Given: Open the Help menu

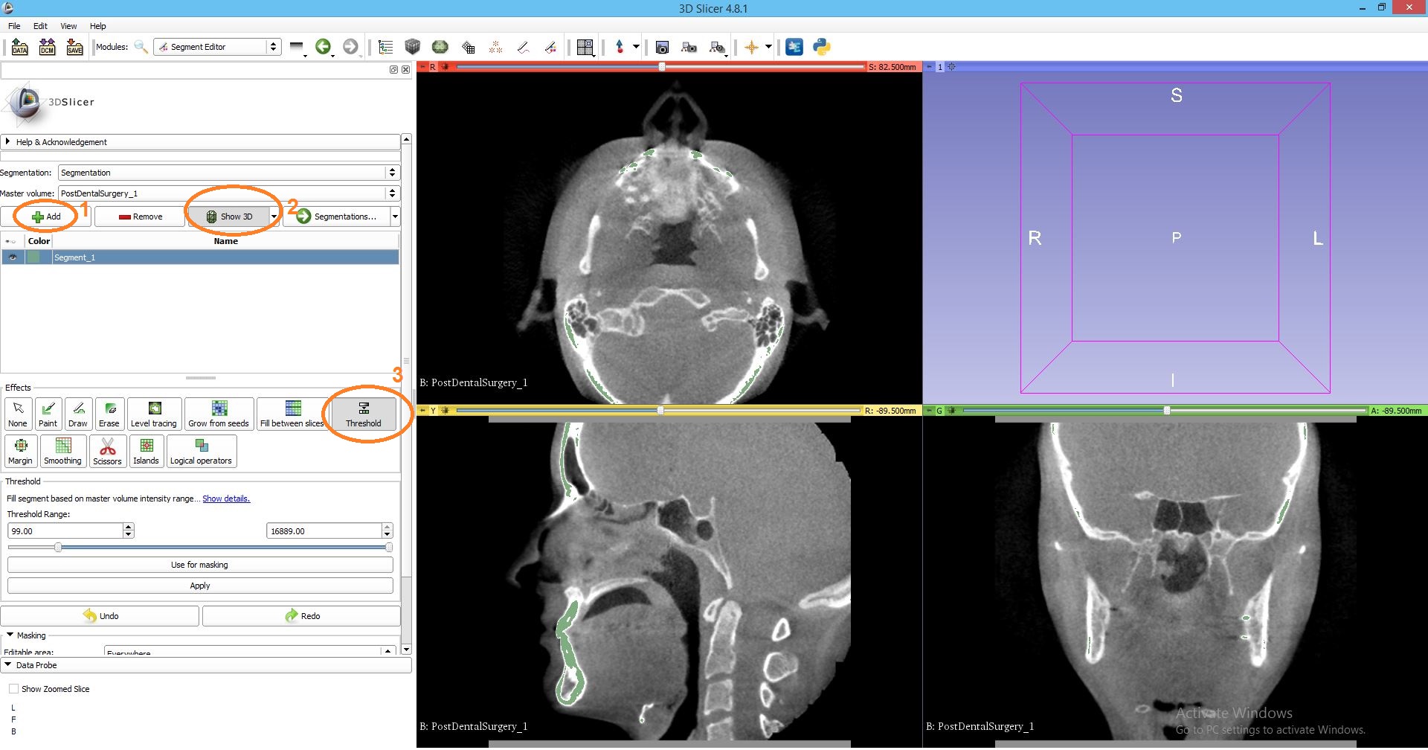Looking at the screenshot, I should click(x=98, y=26).
